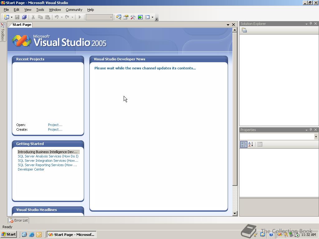Open the File menu

click(x=6, y=10)
